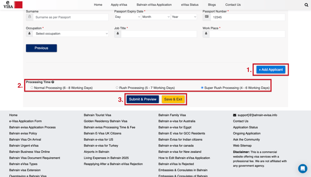Open Bahrain eVisa Application nav item
This screenshot has width=311, height=177.
point(154,4)
